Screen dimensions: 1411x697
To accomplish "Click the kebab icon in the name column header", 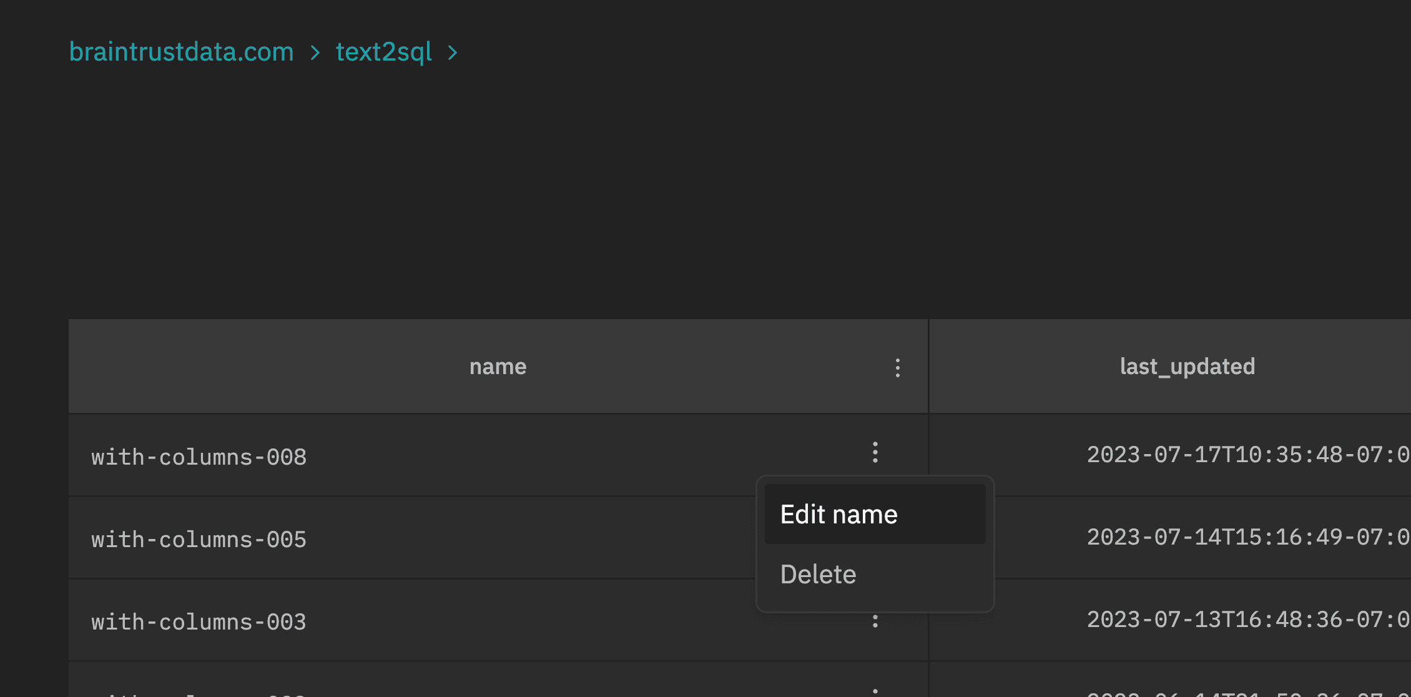I will [x=897, y=367].
